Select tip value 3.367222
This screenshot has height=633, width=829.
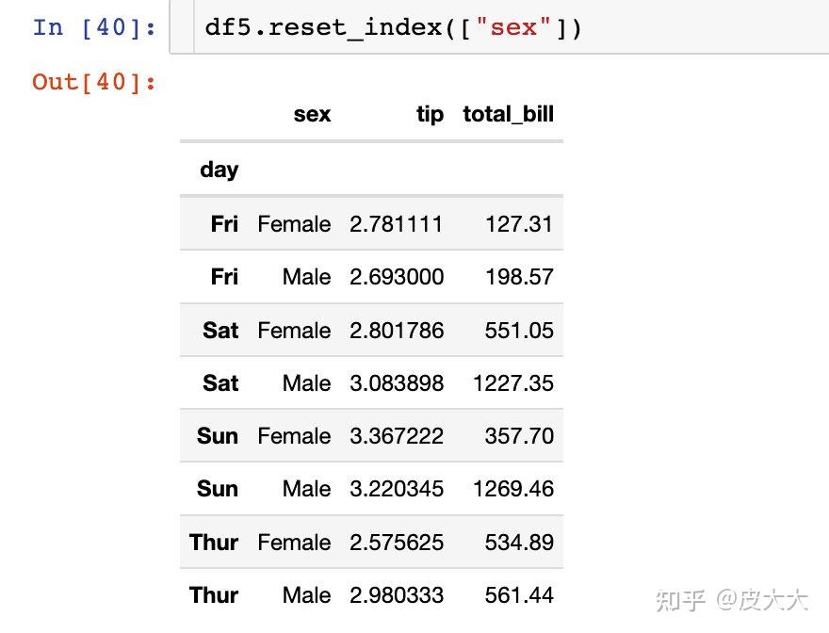coord(396,436)
